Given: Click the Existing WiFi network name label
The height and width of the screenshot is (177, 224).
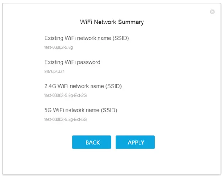Looking at the screenshot, I should tap(86, 38).
